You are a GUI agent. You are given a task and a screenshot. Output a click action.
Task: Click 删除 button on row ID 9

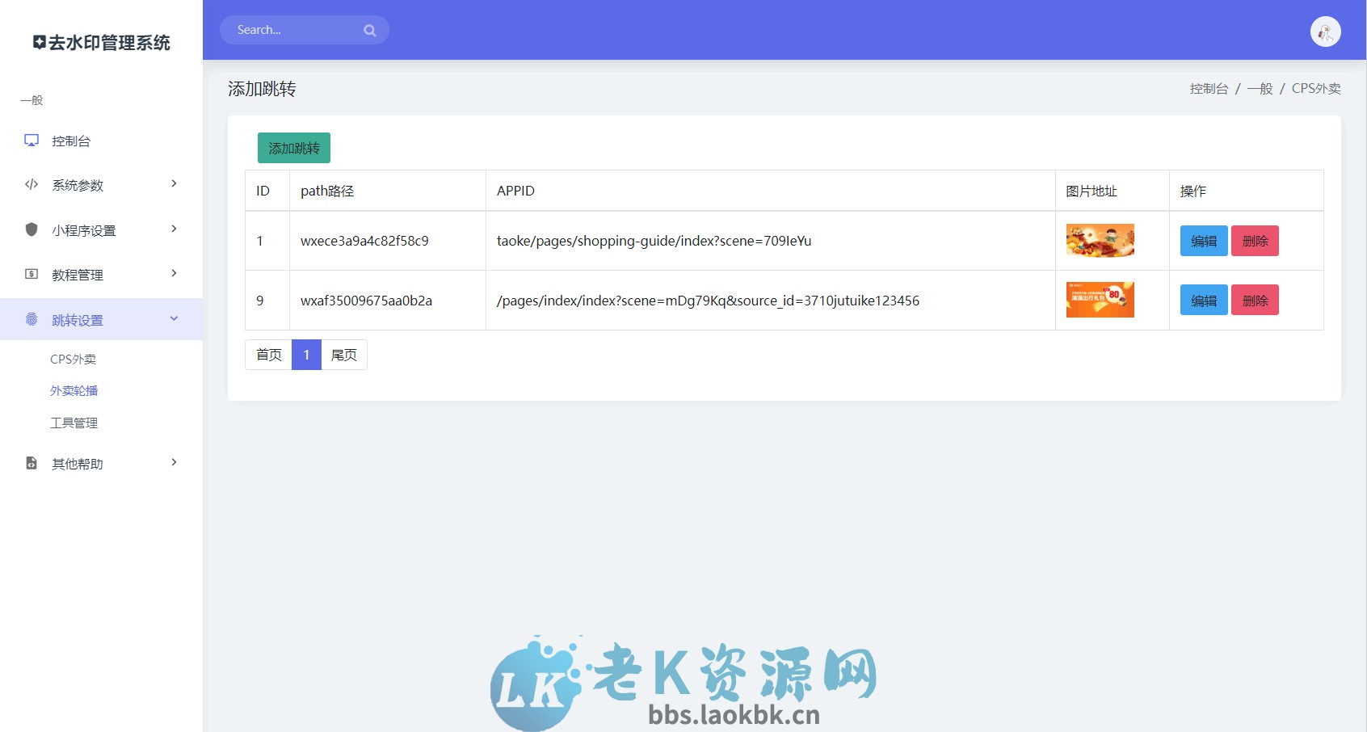tap(1255, 300)
